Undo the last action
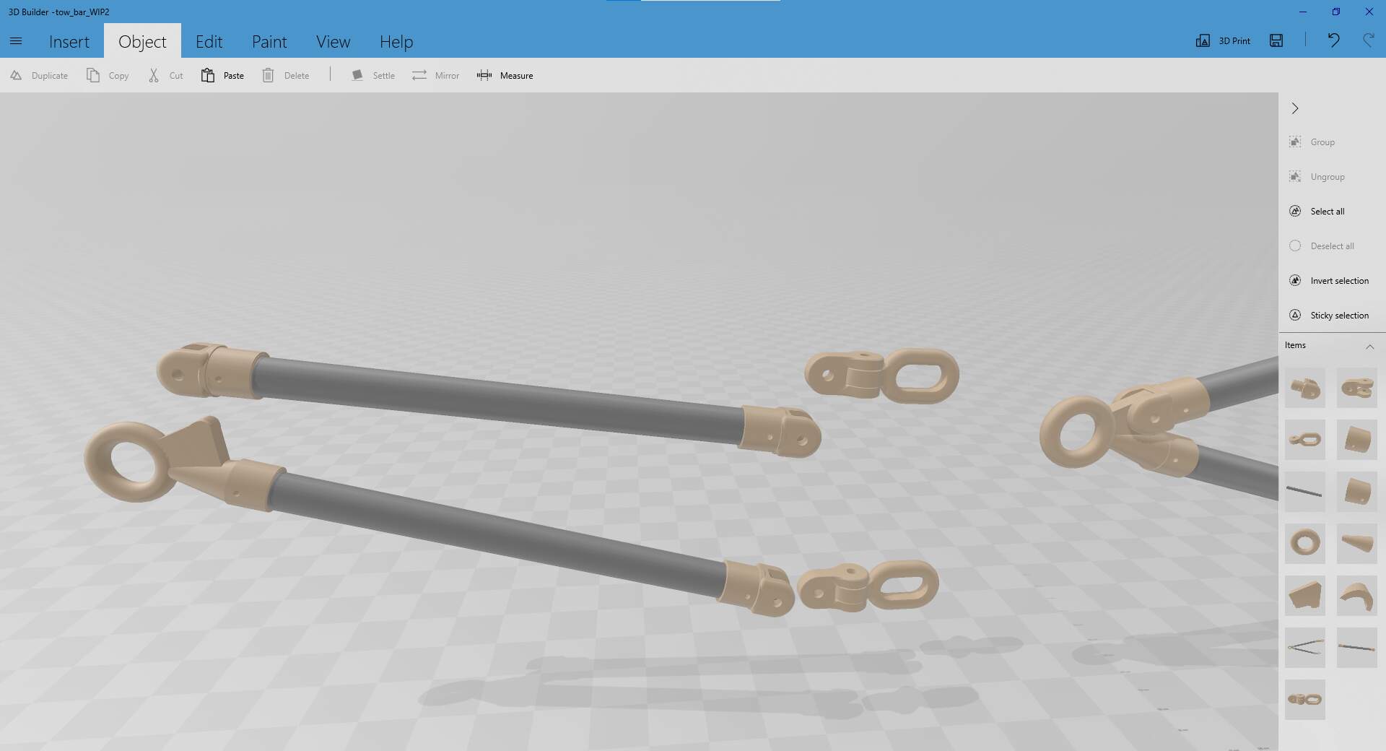The width and height of the screenshot is (1386, 751). pyautogui.click(x=1333, y=41)
